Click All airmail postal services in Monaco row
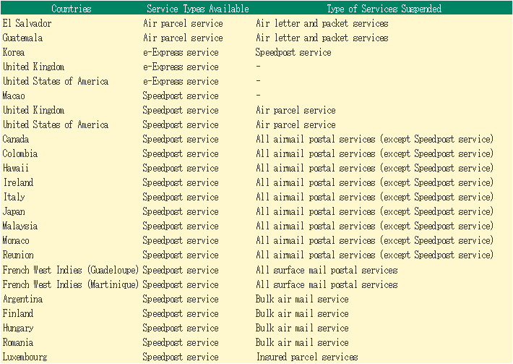 point(374,240)
